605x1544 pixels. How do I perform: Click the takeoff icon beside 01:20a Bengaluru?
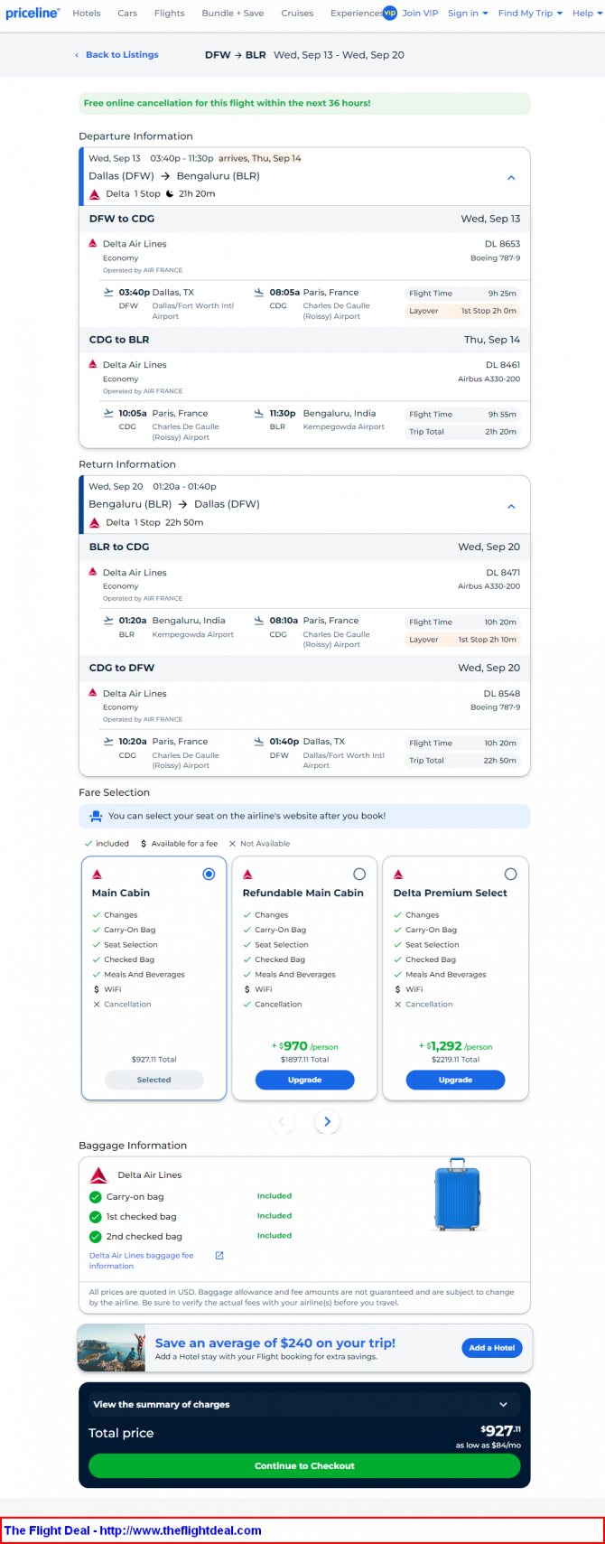(x=109, y=621)
